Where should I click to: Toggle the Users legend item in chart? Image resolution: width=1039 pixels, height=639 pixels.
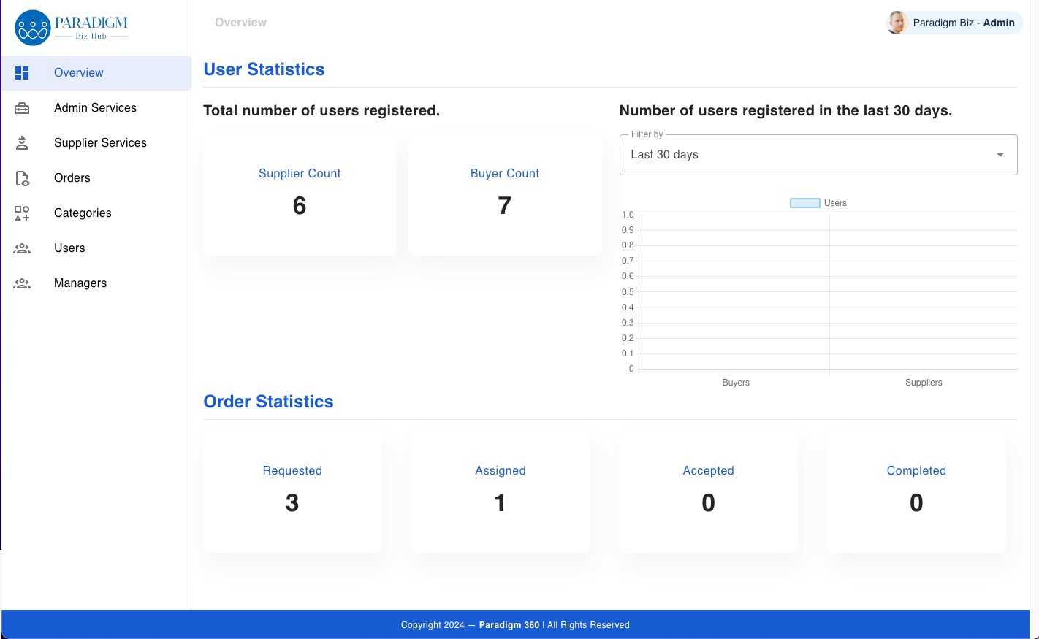(x=818, y=203)
